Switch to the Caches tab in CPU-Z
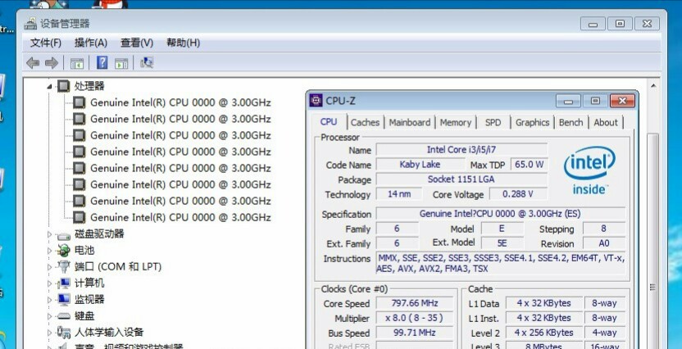The height and width of the screenshot is (349, 682). 366,123
